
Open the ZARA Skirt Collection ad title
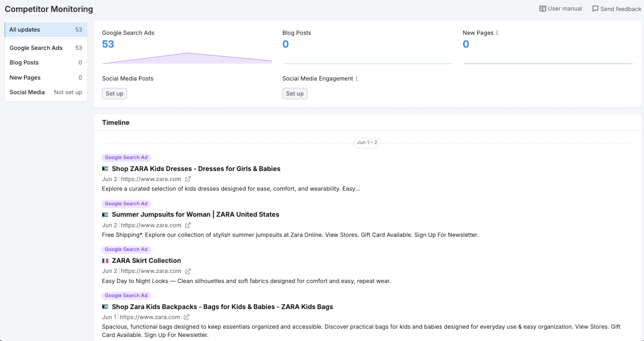point(146,261)
